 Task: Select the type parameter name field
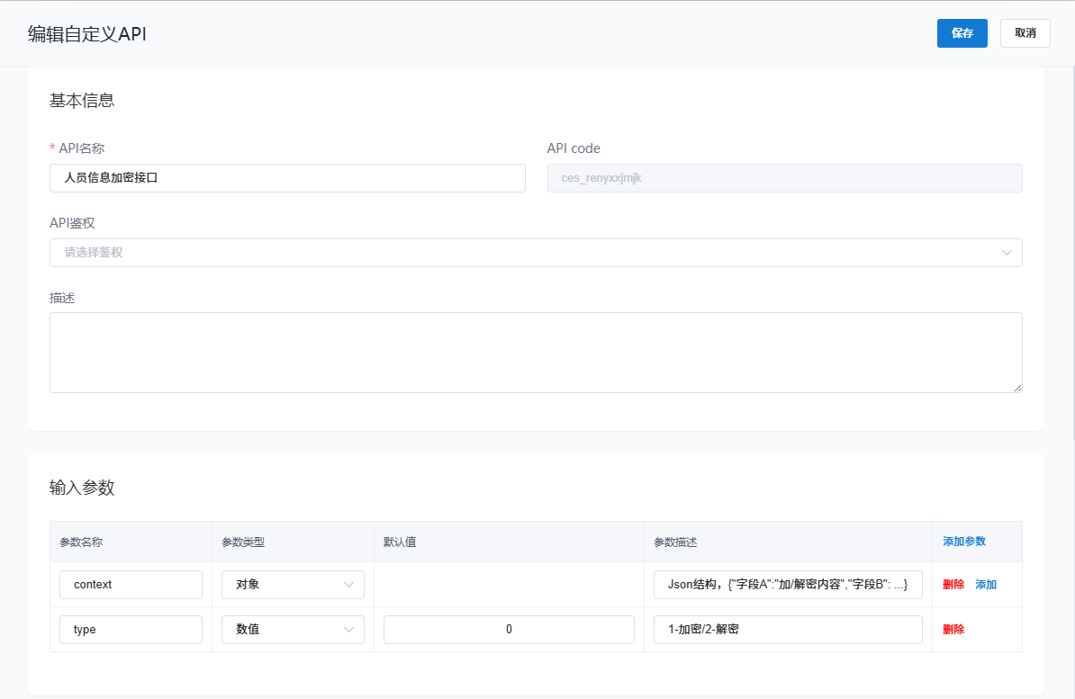[x=131, y=630]
